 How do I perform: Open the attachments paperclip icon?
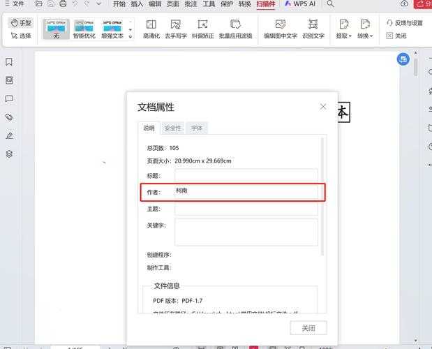[x=9, y=117]
